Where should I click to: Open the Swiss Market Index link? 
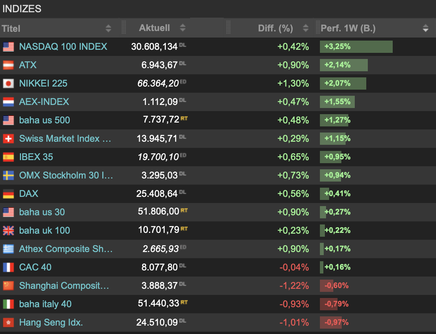coord(65,138)
